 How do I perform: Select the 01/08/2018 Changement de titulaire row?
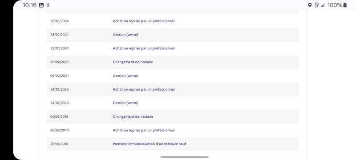click(x=173, y=116)
